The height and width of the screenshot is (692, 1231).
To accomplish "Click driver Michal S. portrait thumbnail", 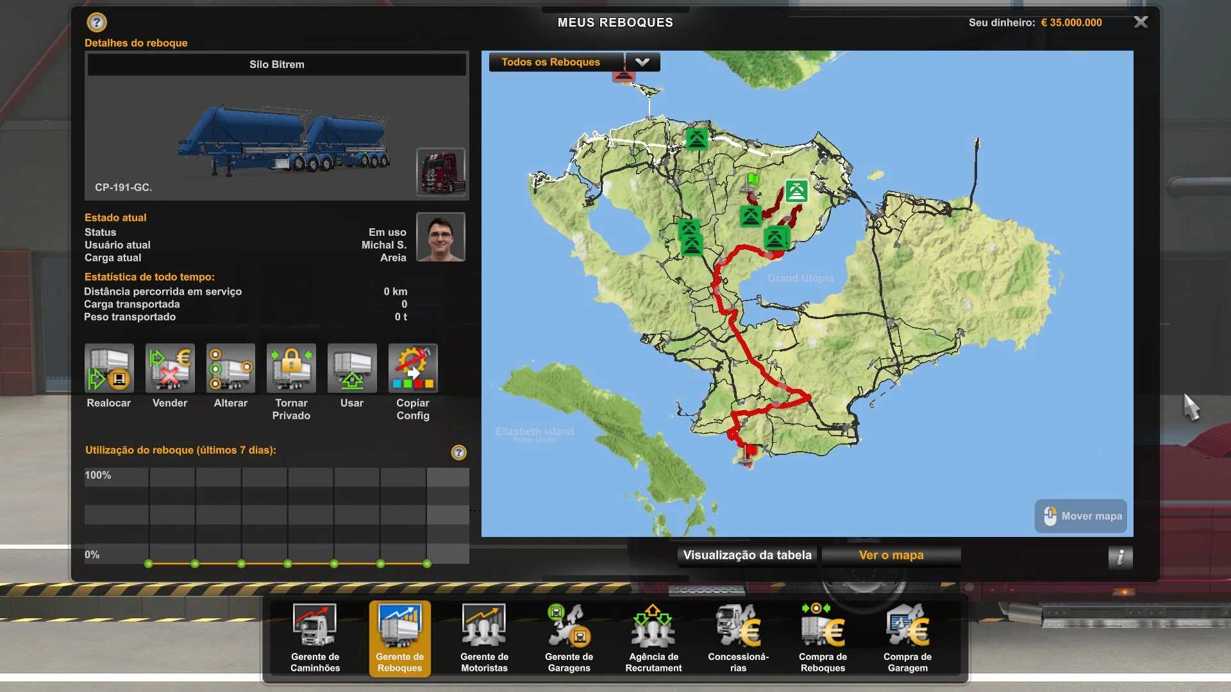I will (440, 237).
